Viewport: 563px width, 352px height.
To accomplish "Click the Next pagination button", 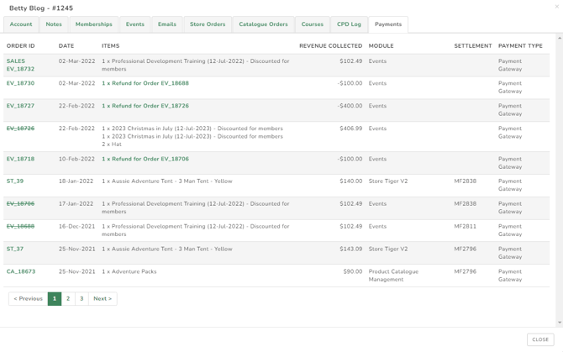I will point(103,299).
